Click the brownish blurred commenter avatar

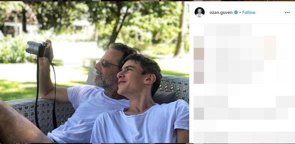(x=199, y=54)
